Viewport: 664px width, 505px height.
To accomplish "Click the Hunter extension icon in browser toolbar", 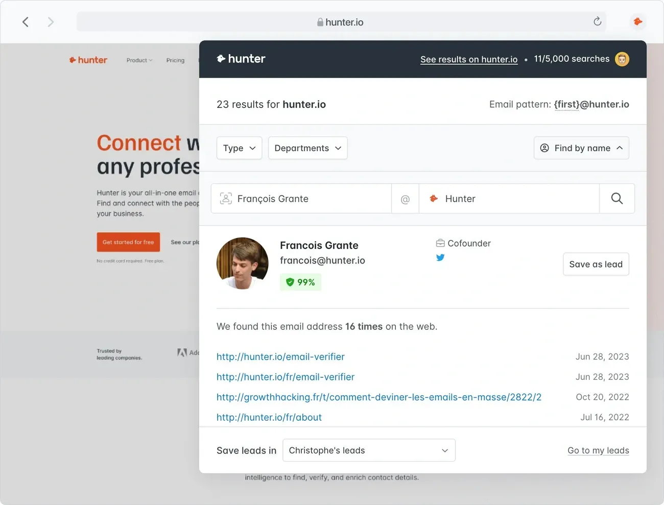I will pos(637,21).
